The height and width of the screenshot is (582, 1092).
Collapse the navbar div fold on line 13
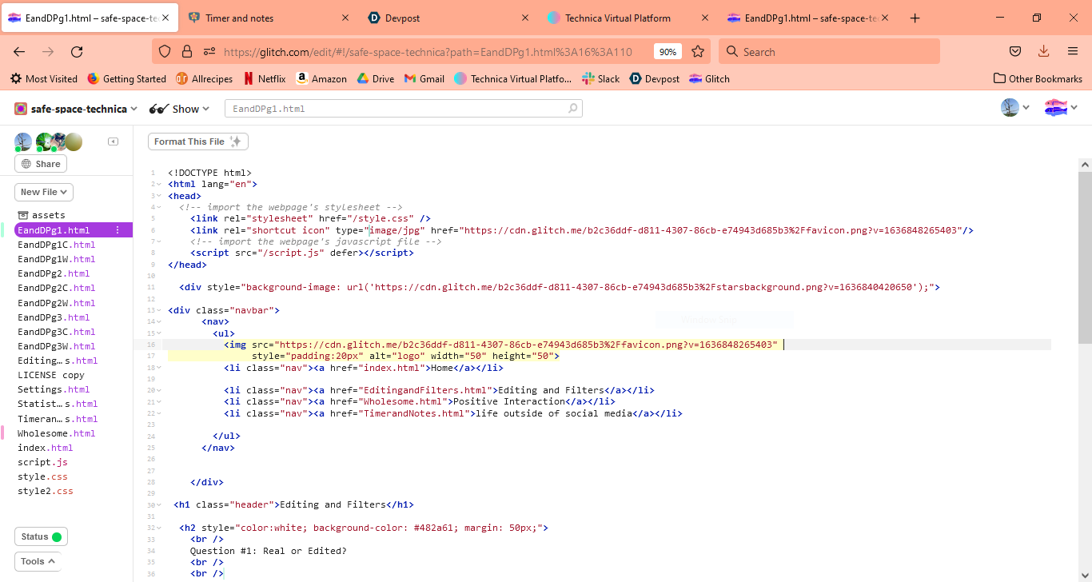tap(159, 310)
